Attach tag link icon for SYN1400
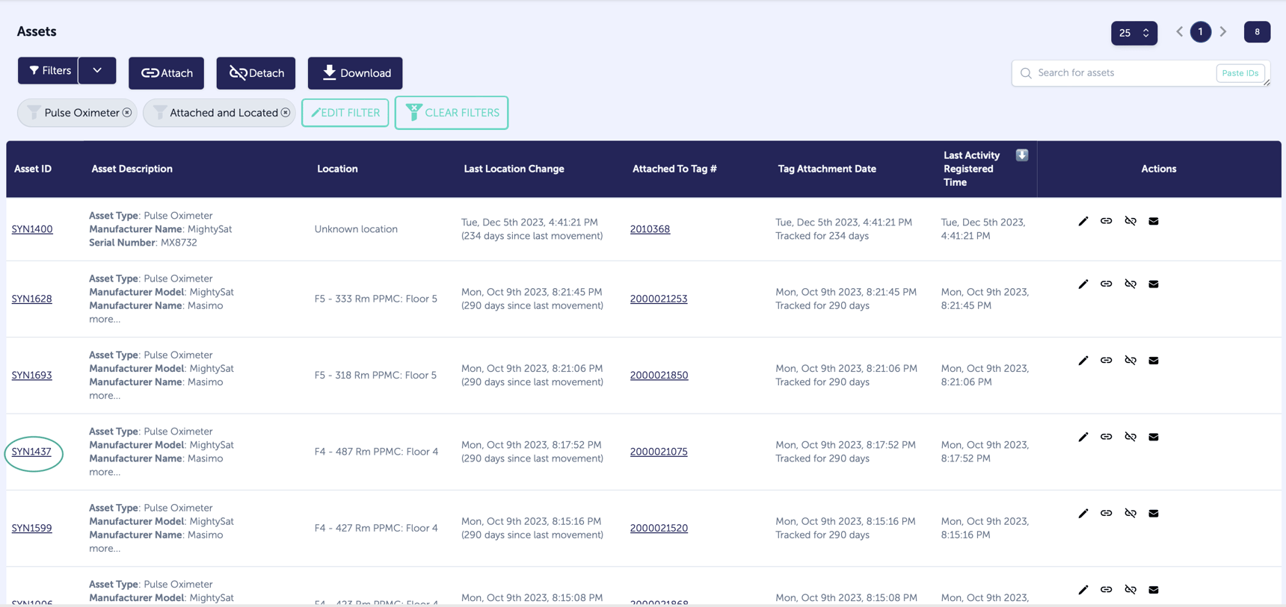The image size is (1286, 607). coord(1106,221)
